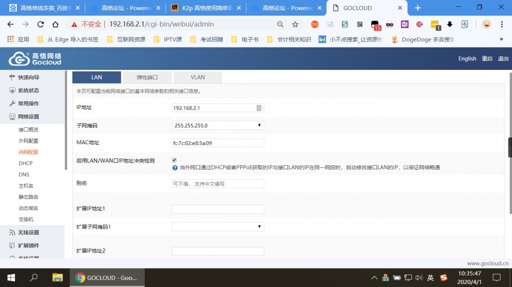Click 退出 to log out
This screenshot has height=287, width=512.
pos(503,58)
